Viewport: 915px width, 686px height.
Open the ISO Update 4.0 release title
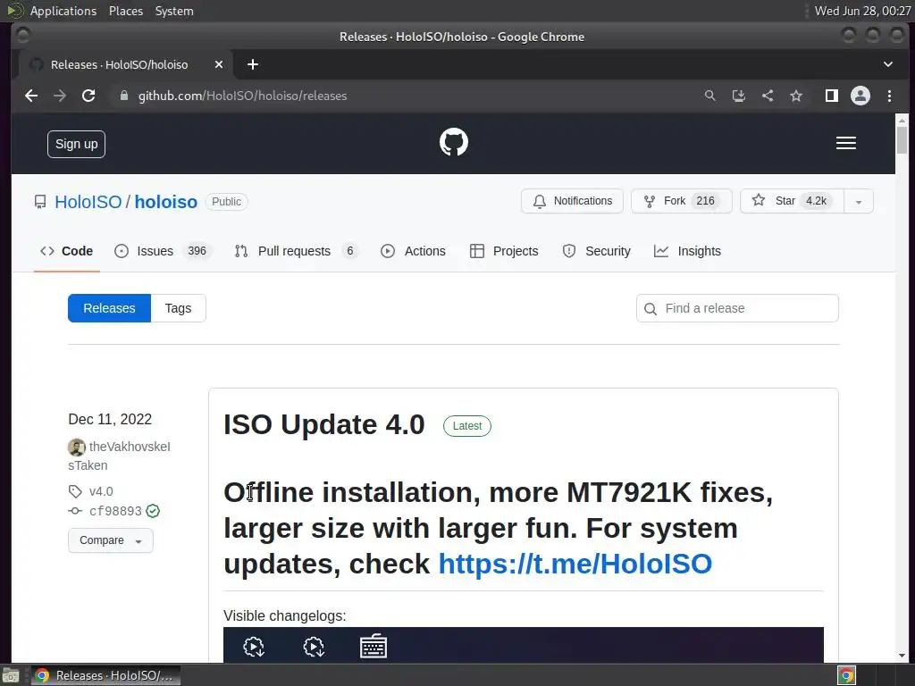(x=323, y=424)
